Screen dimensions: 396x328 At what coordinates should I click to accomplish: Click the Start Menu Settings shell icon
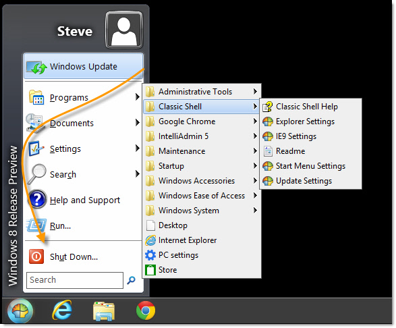[x=268, y=166]
